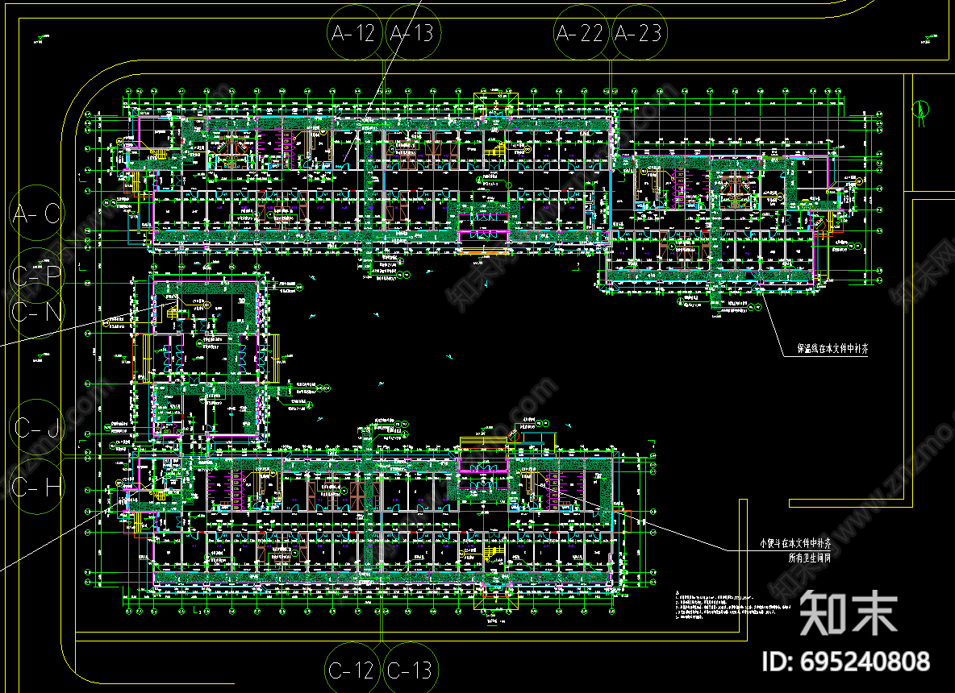This screenshot has width=955, height=693.
Task: Click the 知末 watermark logo
Action: [x=848, y=612]
